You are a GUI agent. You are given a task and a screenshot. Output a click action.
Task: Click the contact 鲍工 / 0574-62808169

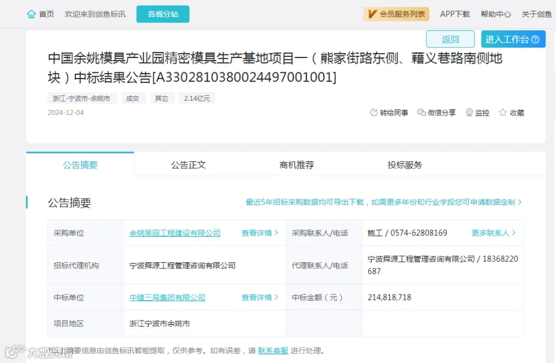coord(408,233)
